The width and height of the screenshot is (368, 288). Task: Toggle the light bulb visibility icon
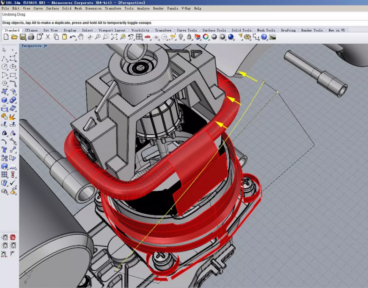pyautogui.click(x=181, y=37)
